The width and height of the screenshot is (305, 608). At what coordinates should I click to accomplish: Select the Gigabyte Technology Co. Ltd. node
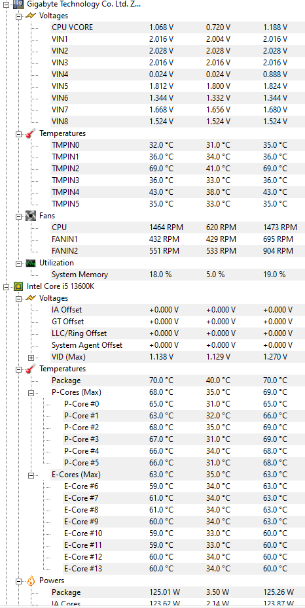tap(84, 5)
